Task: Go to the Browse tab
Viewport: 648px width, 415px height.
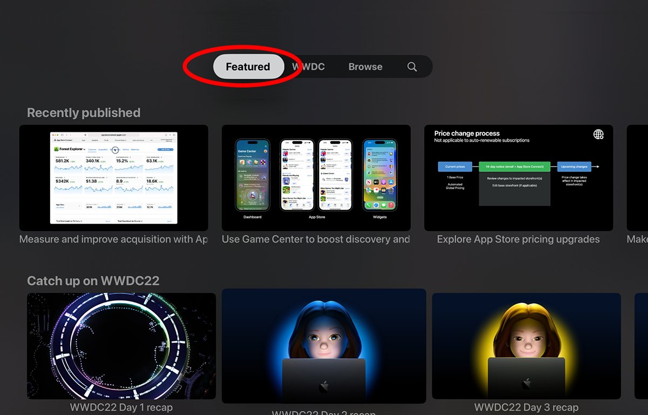Action: click(365, 67)
